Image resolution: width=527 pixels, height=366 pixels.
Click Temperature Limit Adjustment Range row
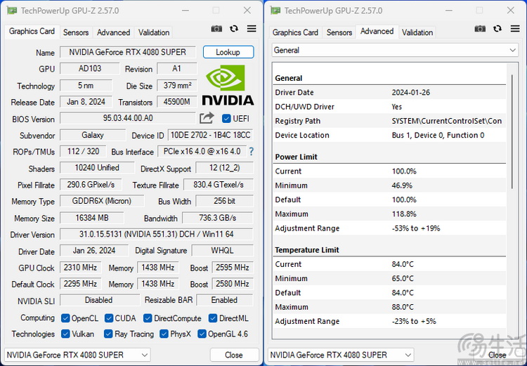[389, 321]
